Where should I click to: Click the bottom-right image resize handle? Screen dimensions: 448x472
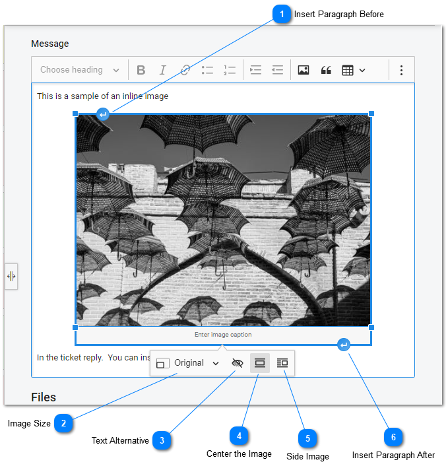click(x=371, y=327)
